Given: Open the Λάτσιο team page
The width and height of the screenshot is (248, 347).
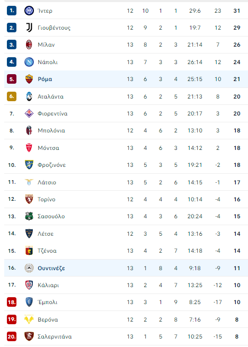Looking at the screenshot, I should pyautogui.click(x=47, y=182).
